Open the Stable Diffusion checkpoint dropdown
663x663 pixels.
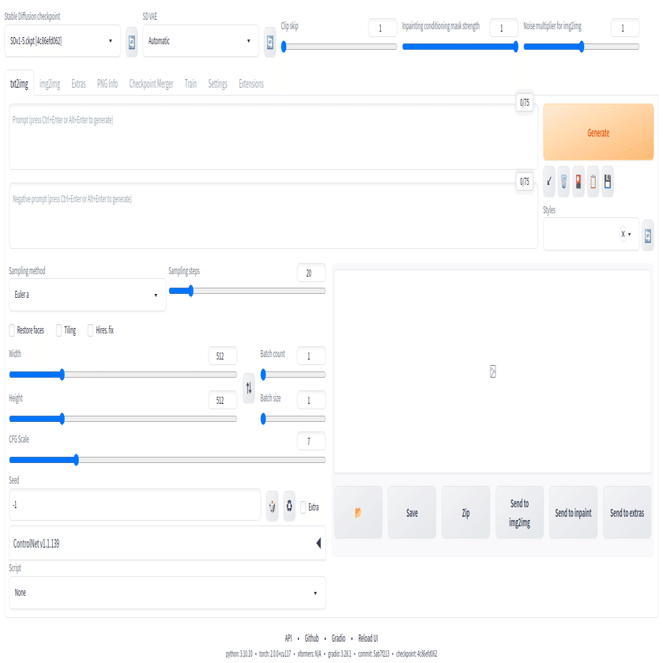[x=62, y=41]
